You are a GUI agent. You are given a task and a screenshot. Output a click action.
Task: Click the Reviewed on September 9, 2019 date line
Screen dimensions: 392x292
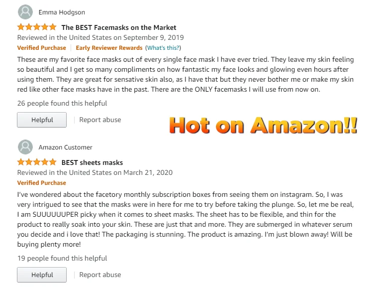[100, 37]
